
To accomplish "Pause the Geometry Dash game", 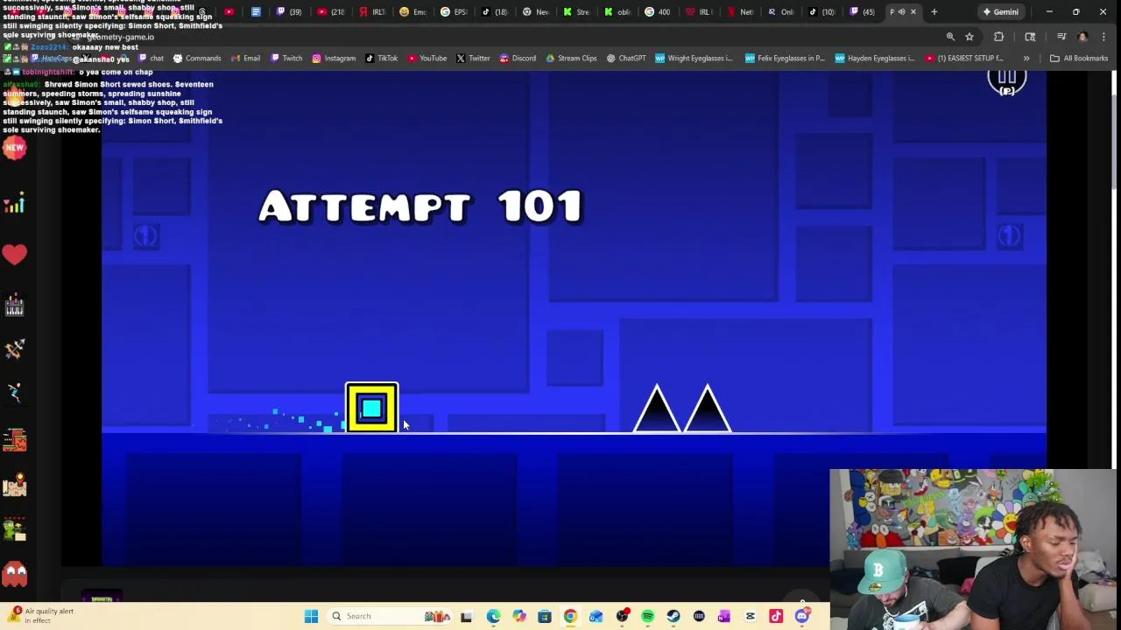I will (x=1007, y=80).
